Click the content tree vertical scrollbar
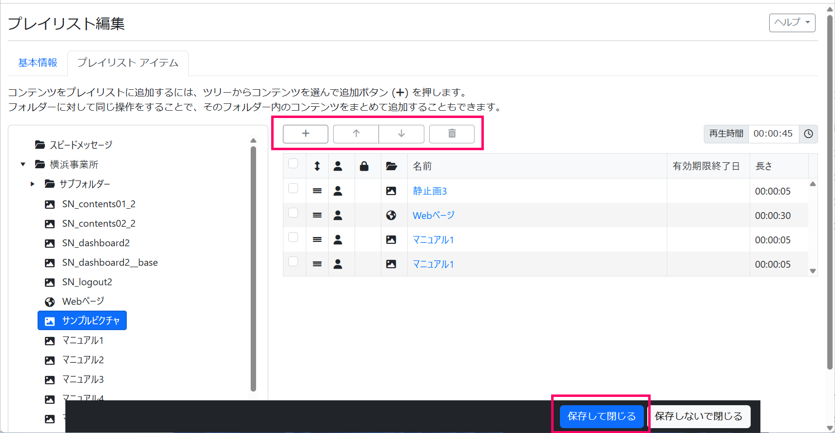Image resolution: width=835 pixels, height=433 pixels. point(253,268)
